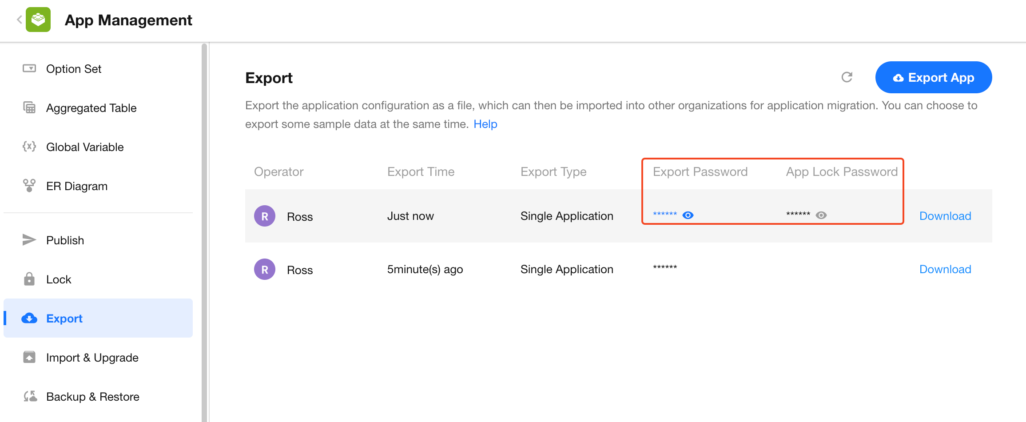Download the export from 5 minutes ago
Image resolution: width=1026 pixels, height=422 pixels.
point(945,269)
